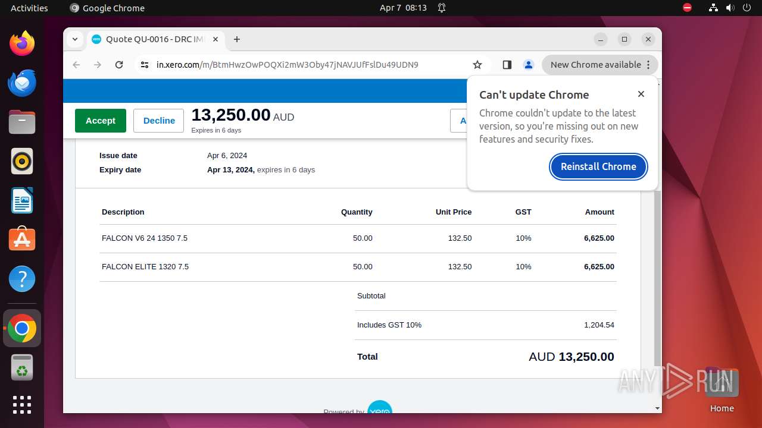Open the Chrome profile avatar
The height and width of the screenshot is (428, 762).
coord(529,65)
